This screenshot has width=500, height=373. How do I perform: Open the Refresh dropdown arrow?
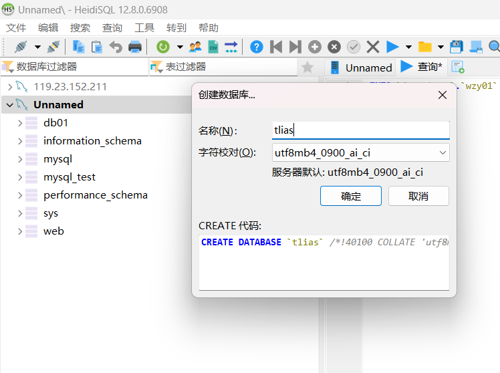click(180, 47)
